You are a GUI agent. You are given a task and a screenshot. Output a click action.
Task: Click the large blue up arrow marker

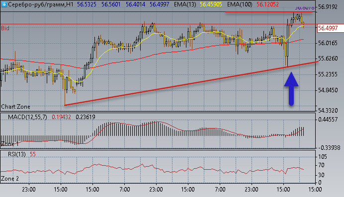tap(291, 89)
